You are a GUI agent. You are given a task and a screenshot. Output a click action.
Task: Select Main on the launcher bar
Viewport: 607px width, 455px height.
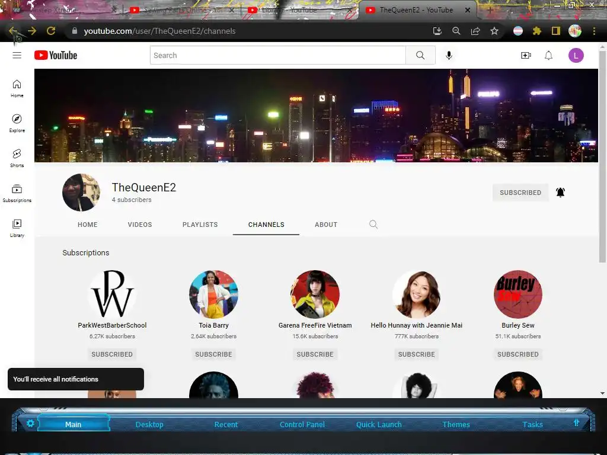point(73,424)
